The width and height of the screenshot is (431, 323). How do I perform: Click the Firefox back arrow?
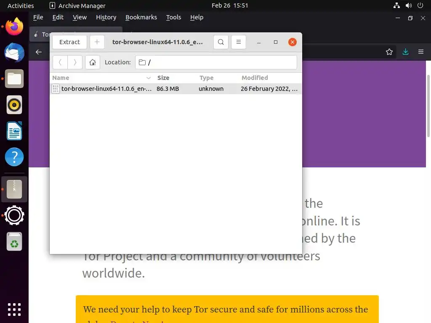coord(39,52)
